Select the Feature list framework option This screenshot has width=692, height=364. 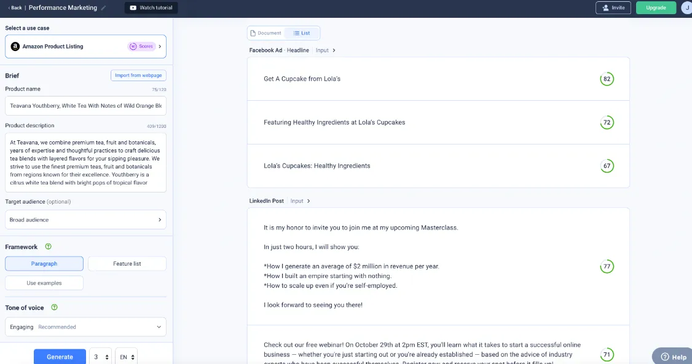click(127, 264)
